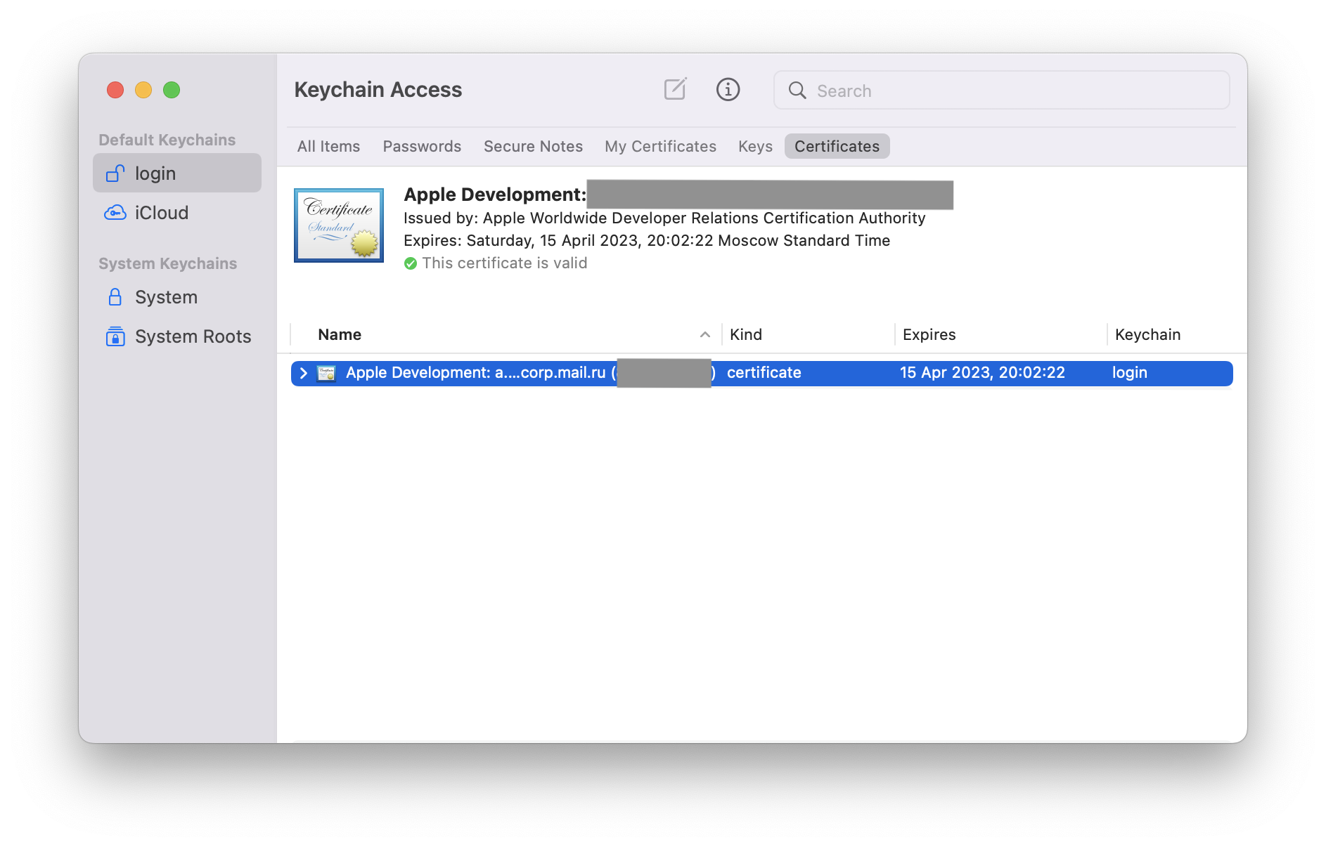Open the Secure Notes tab

pyautogui.click(x=533, y=146)
